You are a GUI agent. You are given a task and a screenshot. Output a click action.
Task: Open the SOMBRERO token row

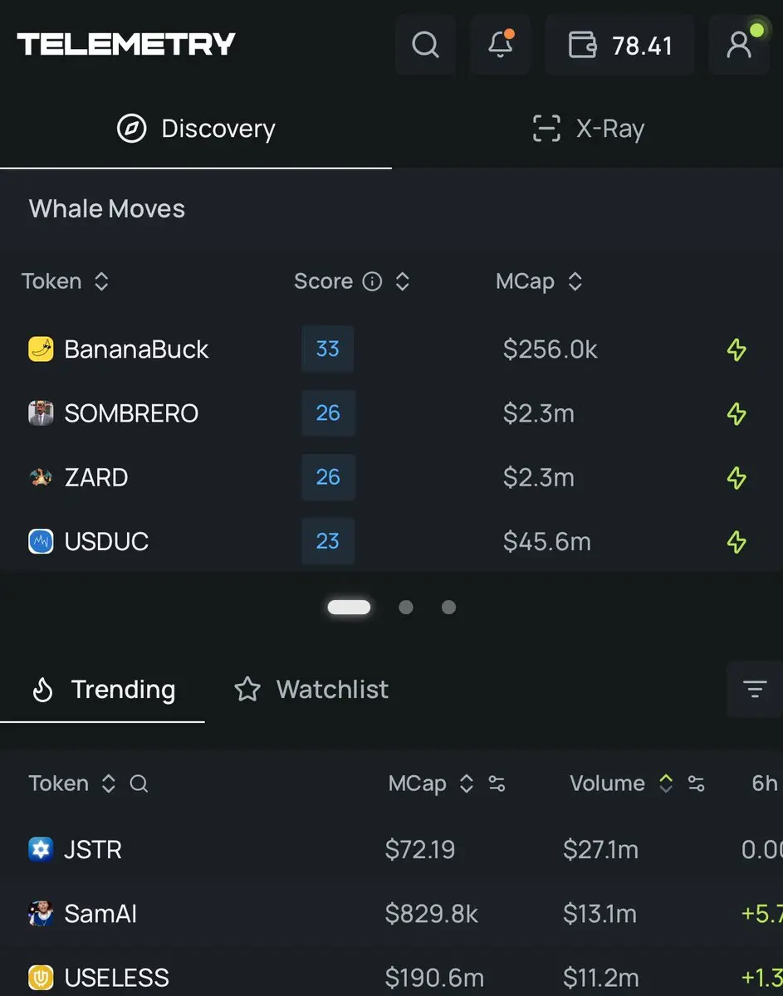tap(131, 413)
